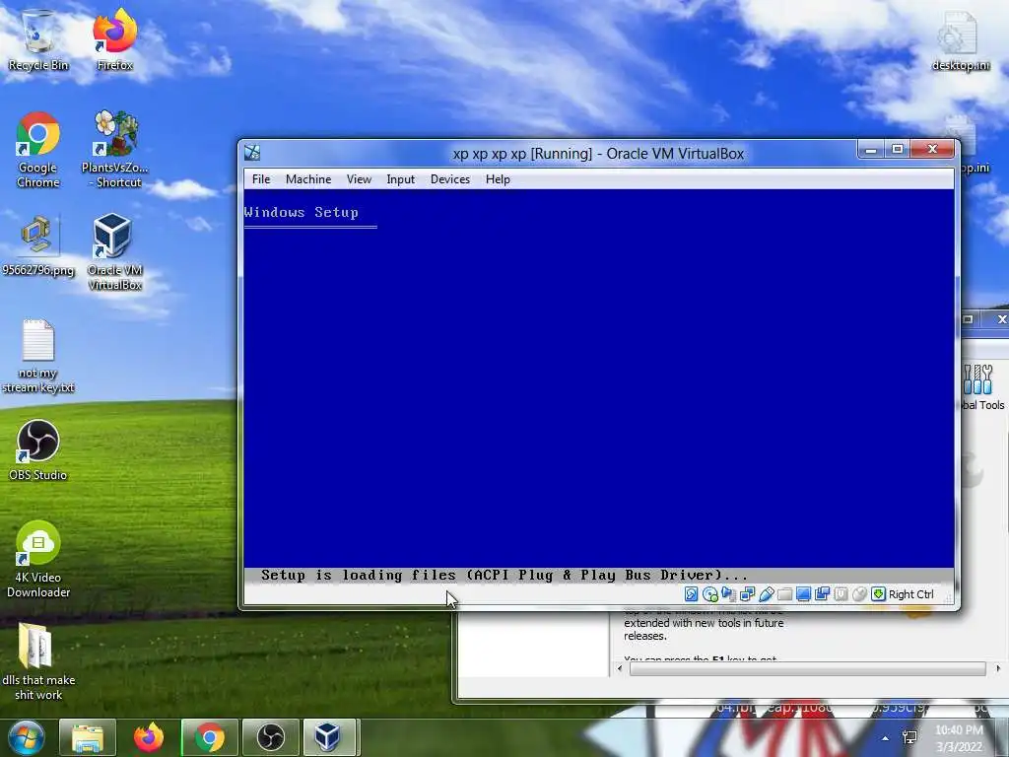
Task: Switch to Firefox in the taskbar
Action: coord(149,737)
